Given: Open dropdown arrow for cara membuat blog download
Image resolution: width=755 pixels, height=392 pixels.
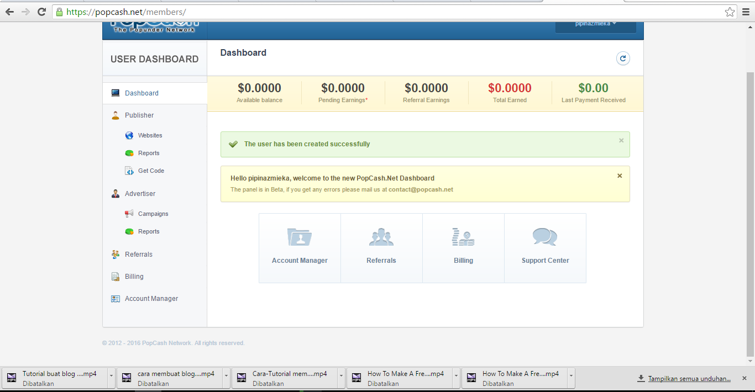Looking at the screenshot, I should point(227,378).
